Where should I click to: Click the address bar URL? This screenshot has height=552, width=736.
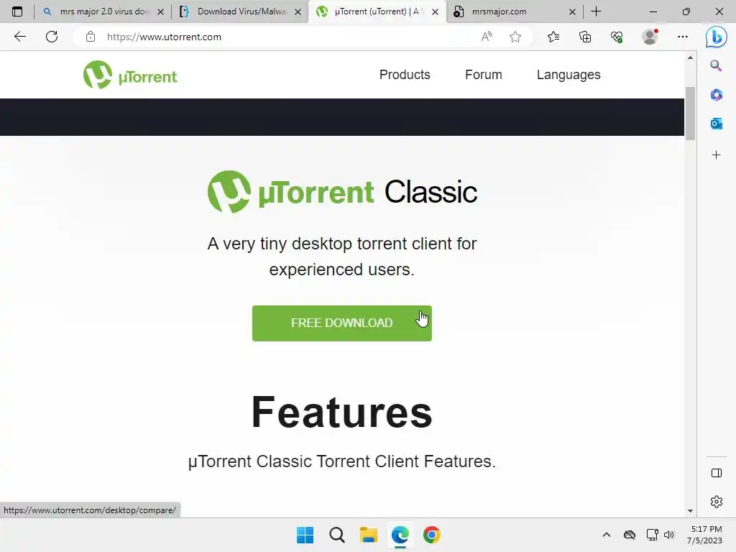coord(164,37)
